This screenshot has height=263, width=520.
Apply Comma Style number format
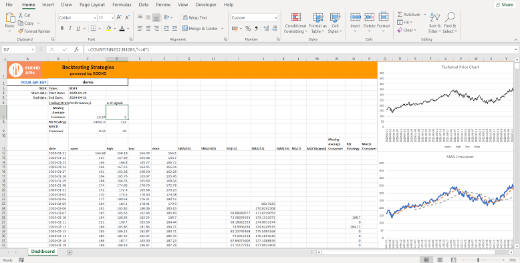(257, 29)
